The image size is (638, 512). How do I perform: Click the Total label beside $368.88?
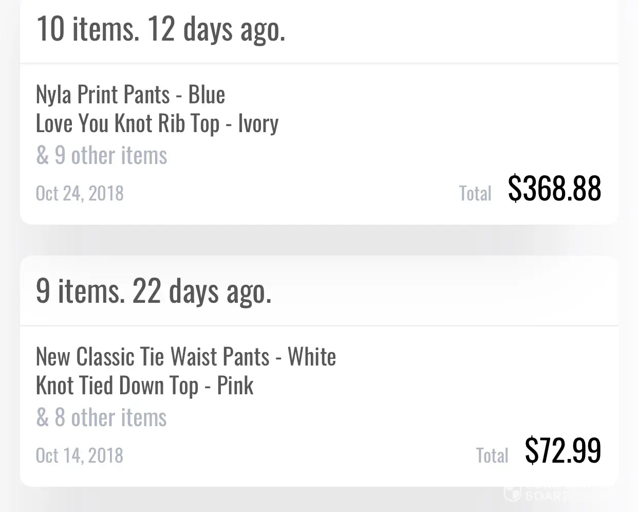[x=475, y=194]
